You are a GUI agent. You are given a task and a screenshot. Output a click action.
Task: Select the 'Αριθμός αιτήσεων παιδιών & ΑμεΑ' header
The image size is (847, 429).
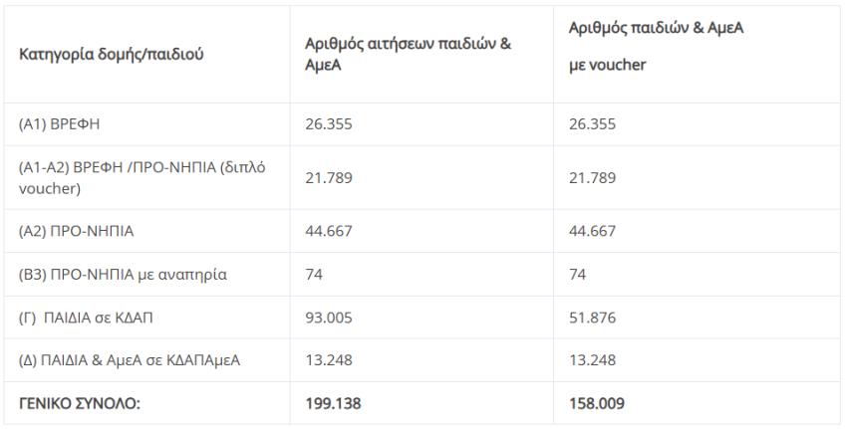[408, 54]
